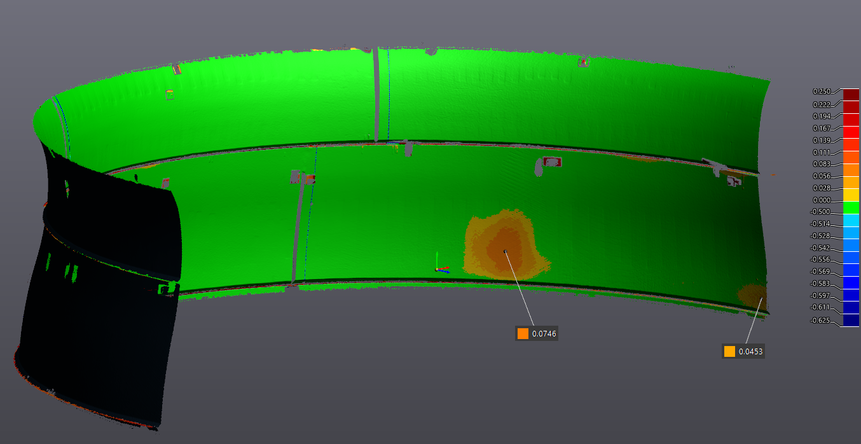
Task: Click the -0.542 legend value
Action: point(820,248)
